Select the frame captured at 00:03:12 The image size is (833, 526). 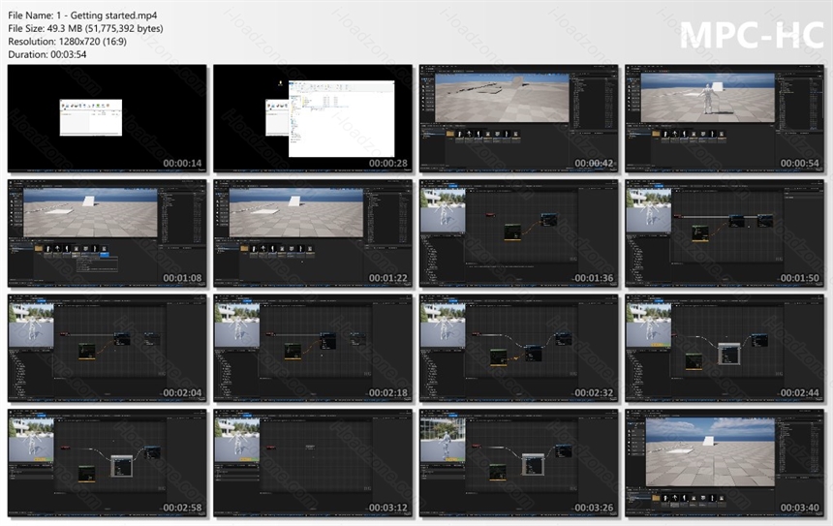313,463
